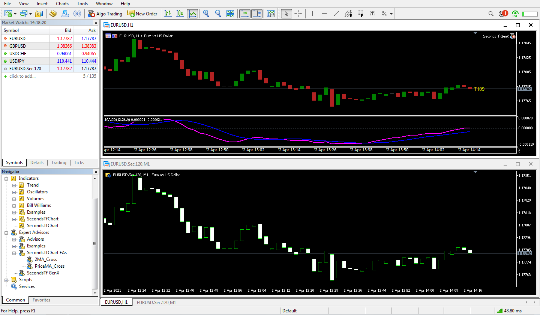This screenshot has width=540, height=315.
Task: Collapse the SecondsTfChart EAs folder
Action: [x=14, y=253]
